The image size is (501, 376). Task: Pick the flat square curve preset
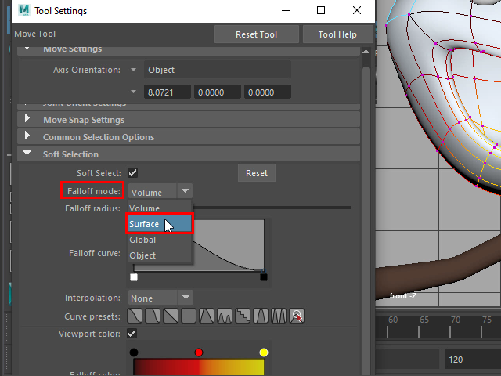tap(189, 316)
